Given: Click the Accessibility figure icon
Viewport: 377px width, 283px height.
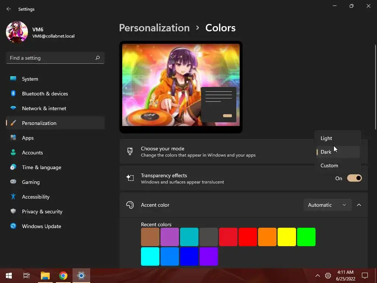Looking at the screenshot, I should point(13,197).
